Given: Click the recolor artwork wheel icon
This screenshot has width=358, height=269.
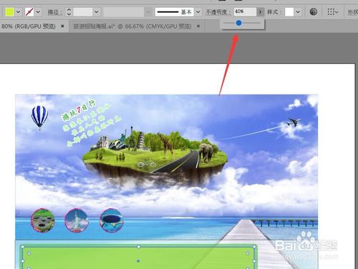Looking at the screenshot, I should tap(314, 11).
